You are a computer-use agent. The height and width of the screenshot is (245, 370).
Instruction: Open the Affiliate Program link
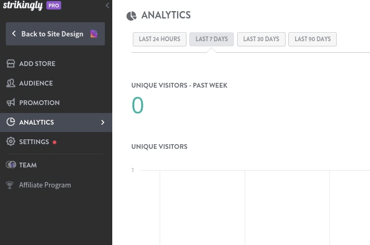click(x=45, y=185)
